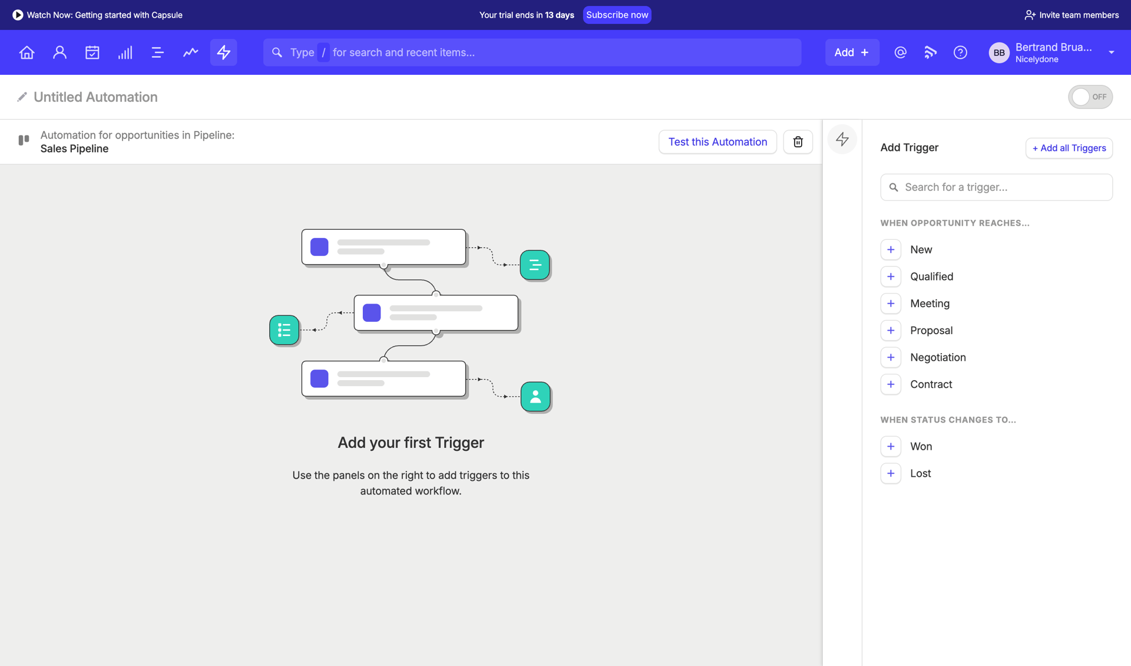The width and height of the screenshot is (1131, 666).
Task: Open the account dropdown next to Bertrand
Action: (1112, 52)
